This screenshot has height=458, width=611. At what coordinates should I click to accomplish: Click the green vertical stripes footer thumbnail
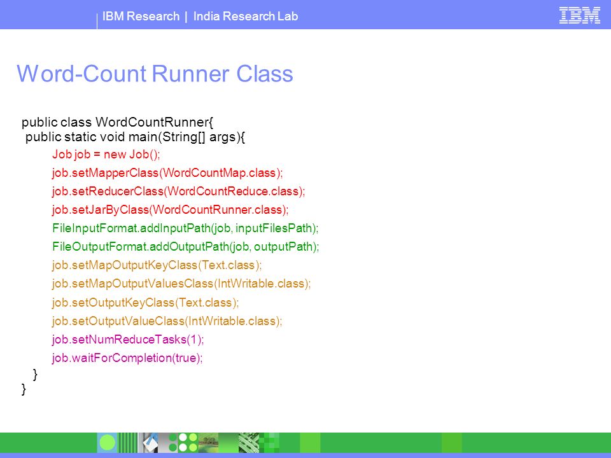[x=127, y=443]
